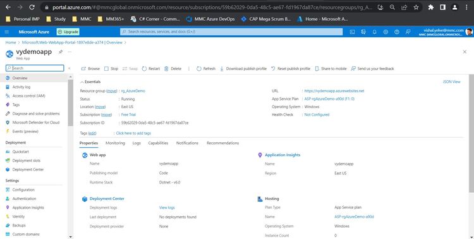Open the Azure portal hamburger menu
474x239 pixels.
click(x=7, y=32)
